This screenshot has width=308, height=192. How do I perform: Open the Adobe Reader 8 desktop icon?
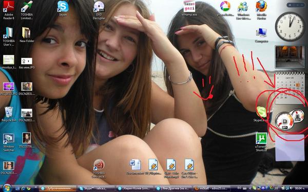[x=9, y=10]
